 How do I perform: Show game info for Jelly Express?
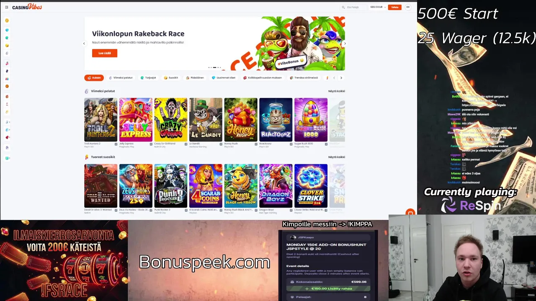click(x=151, y=144)
